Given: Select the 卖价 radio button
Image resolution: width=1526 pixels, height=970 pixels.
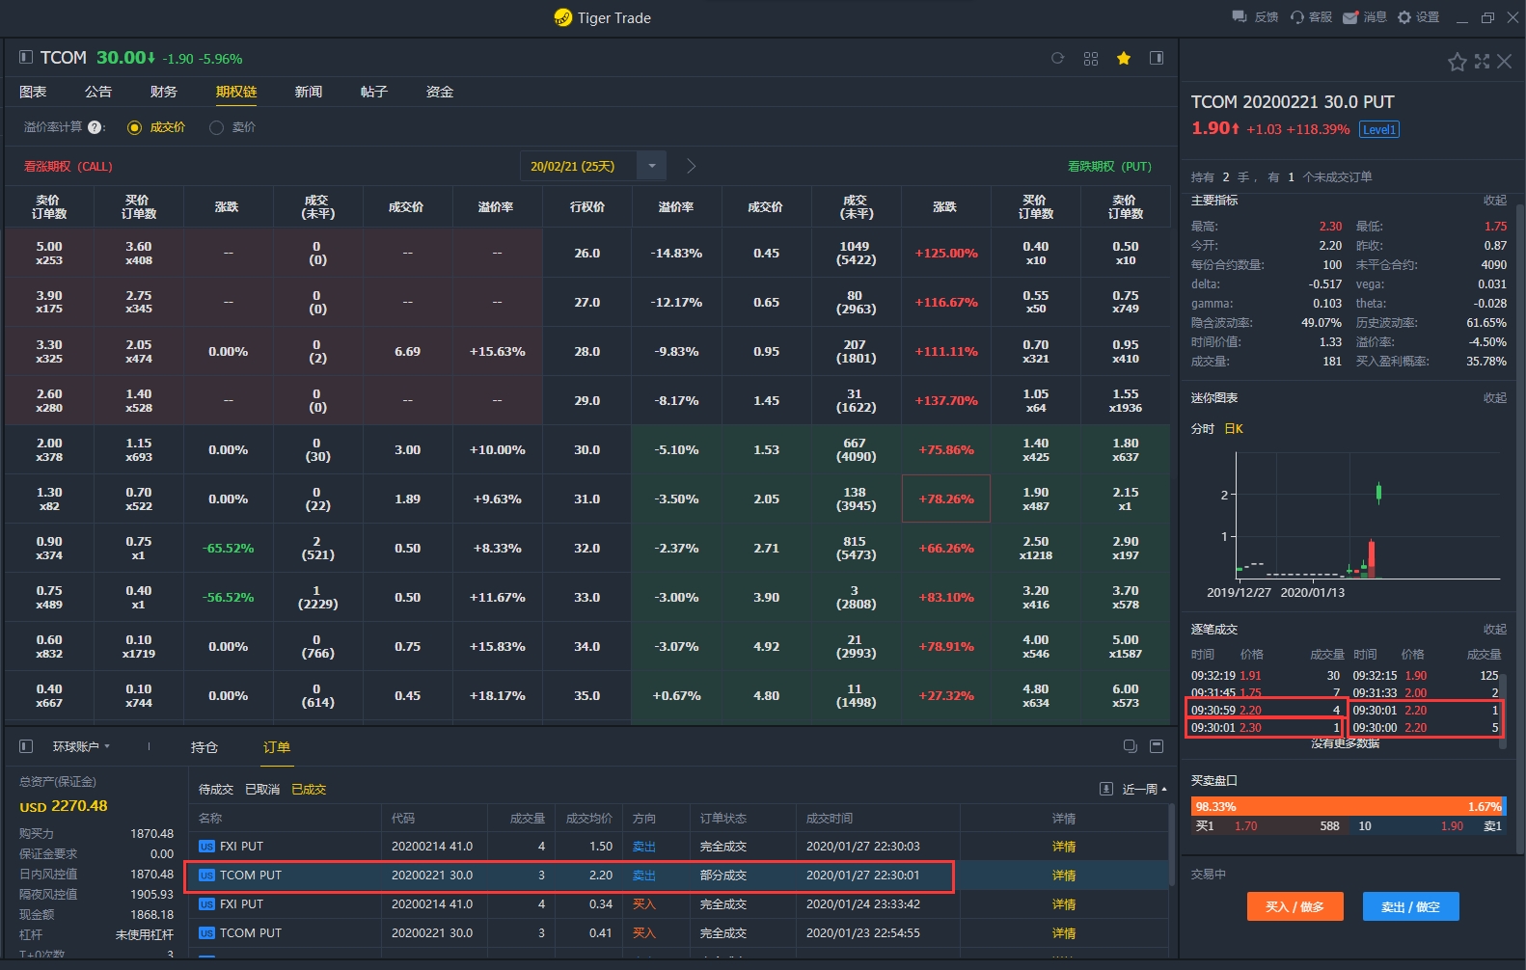Looking at the screenshot, I should [216, 127].
